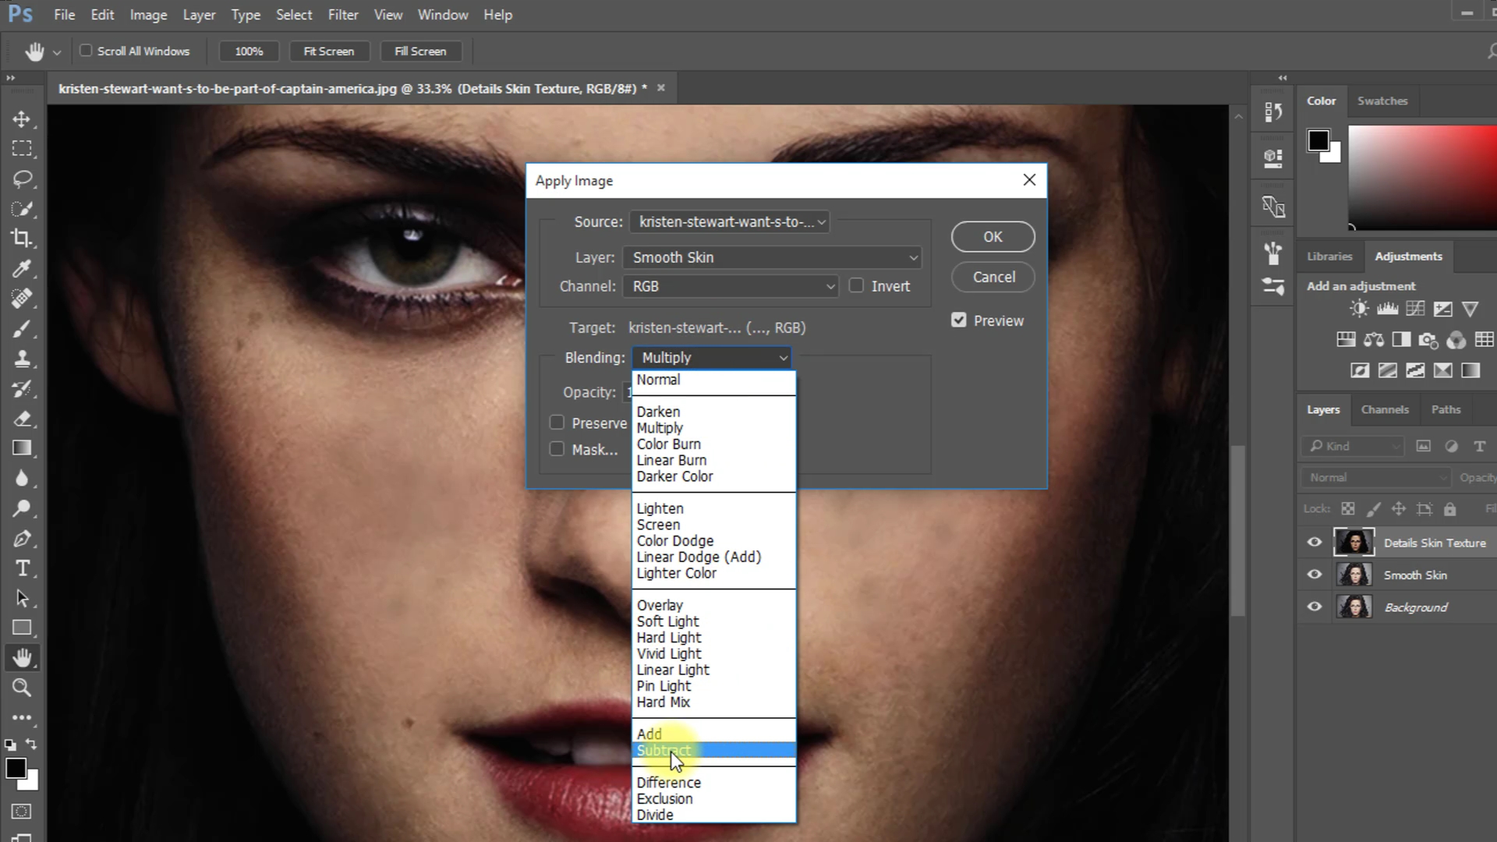The image size is (1497, 842).
Task: Select the Horizontal Type tool
Action: tap(22, 568)
